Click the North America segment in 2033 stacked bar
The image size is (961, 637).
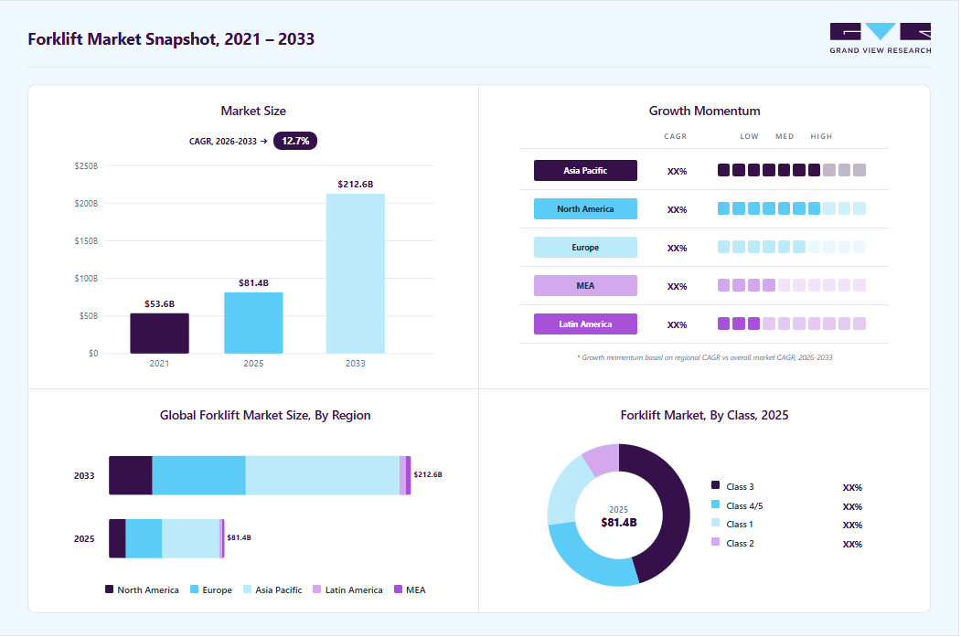(131, 475)
